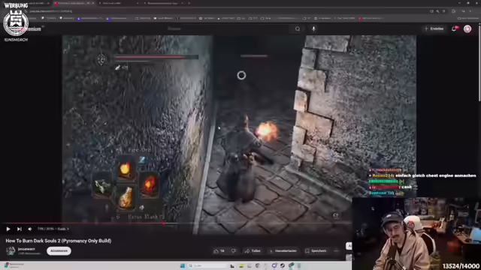Save video with Speichern

[x=316, y=251]
